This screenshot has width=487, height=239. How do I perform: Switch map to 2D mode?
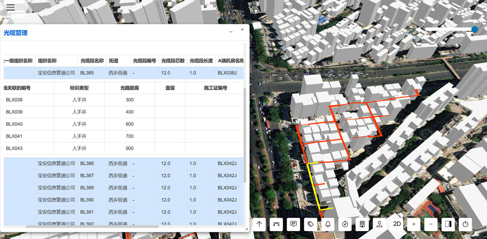pyautogui.click(x=397, y=224)
